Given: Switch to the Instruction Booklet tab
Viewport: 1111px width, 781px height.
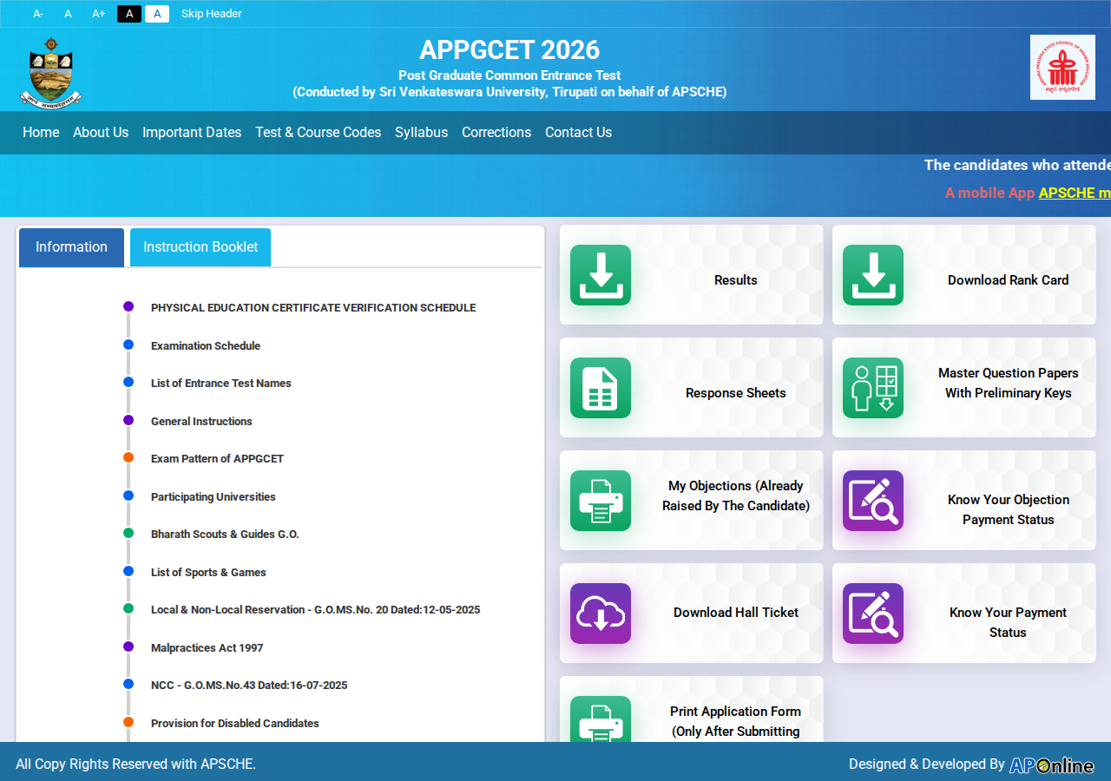Looking at the screenshot, I should tap(201, 247).
